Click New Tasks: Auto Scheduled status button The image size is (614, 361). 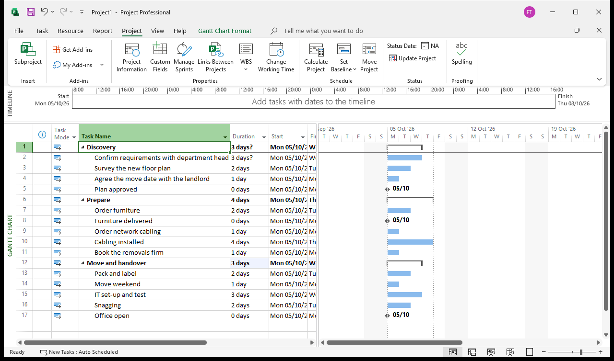[x=79, y=352]
